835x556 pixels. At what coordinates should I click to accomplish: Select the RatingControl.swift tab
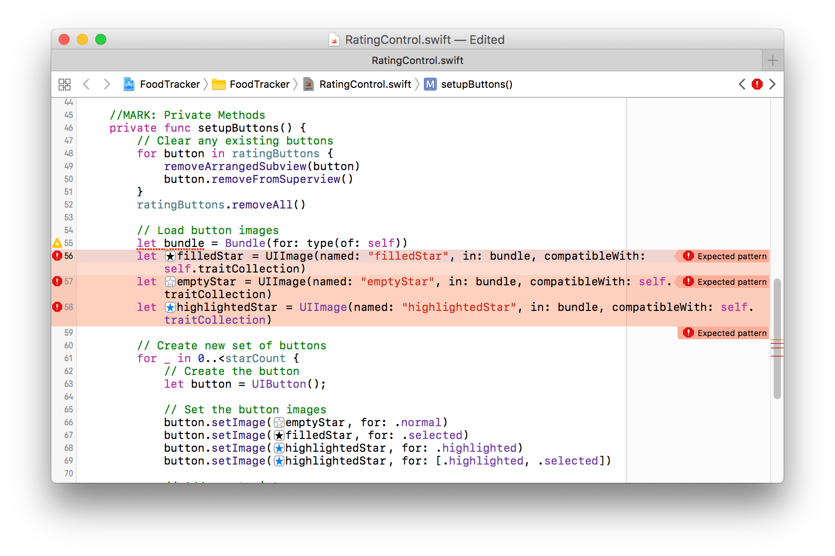click(x=417, y=60)
